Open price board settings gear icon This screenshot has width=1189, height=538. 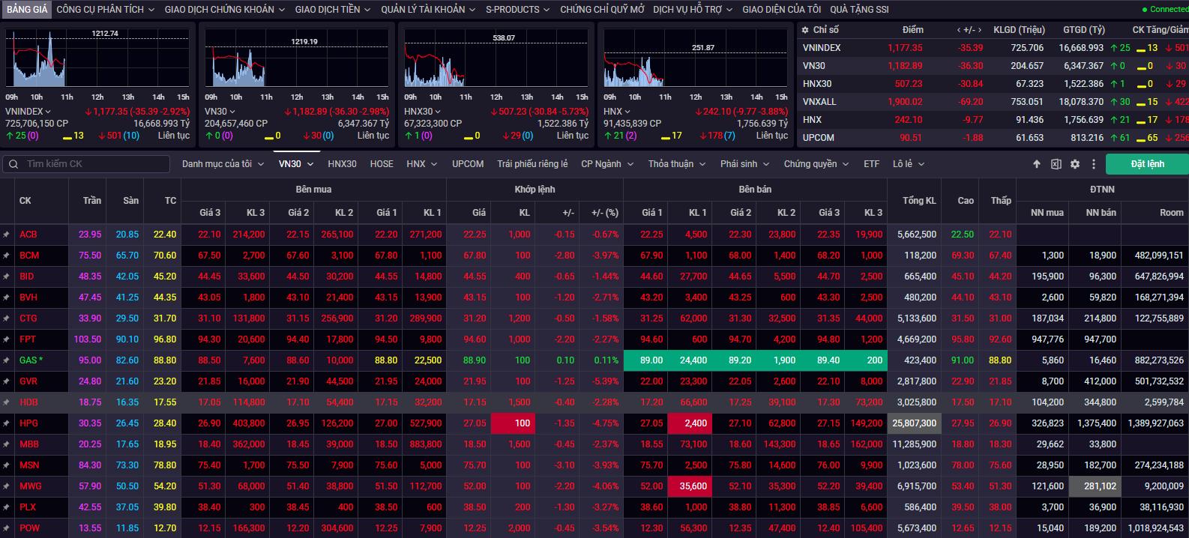(x=1075, y=164)
